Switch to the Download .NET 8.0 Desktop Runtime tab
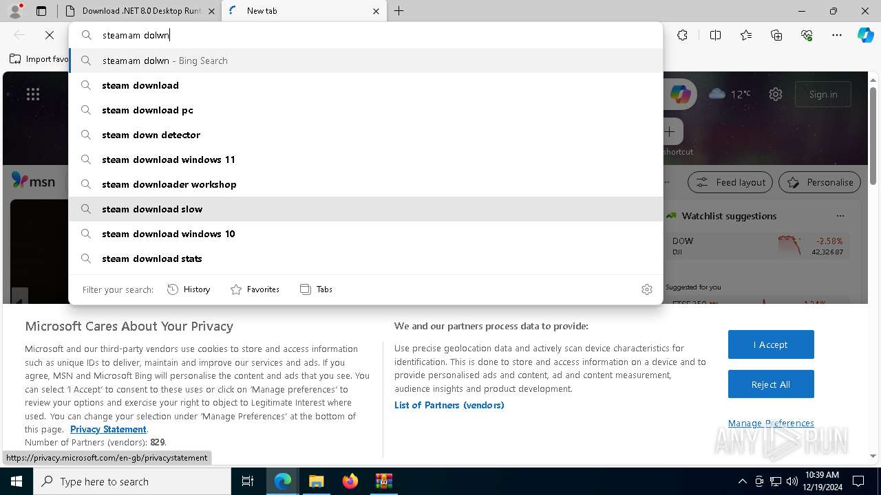This screenshot has width=881, height=495. click(140, 11)
